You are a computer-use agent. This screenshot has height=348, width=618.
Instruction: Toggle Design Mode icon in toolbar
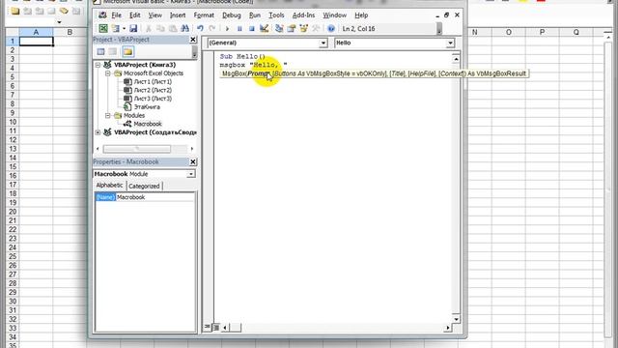pos(264,28)
